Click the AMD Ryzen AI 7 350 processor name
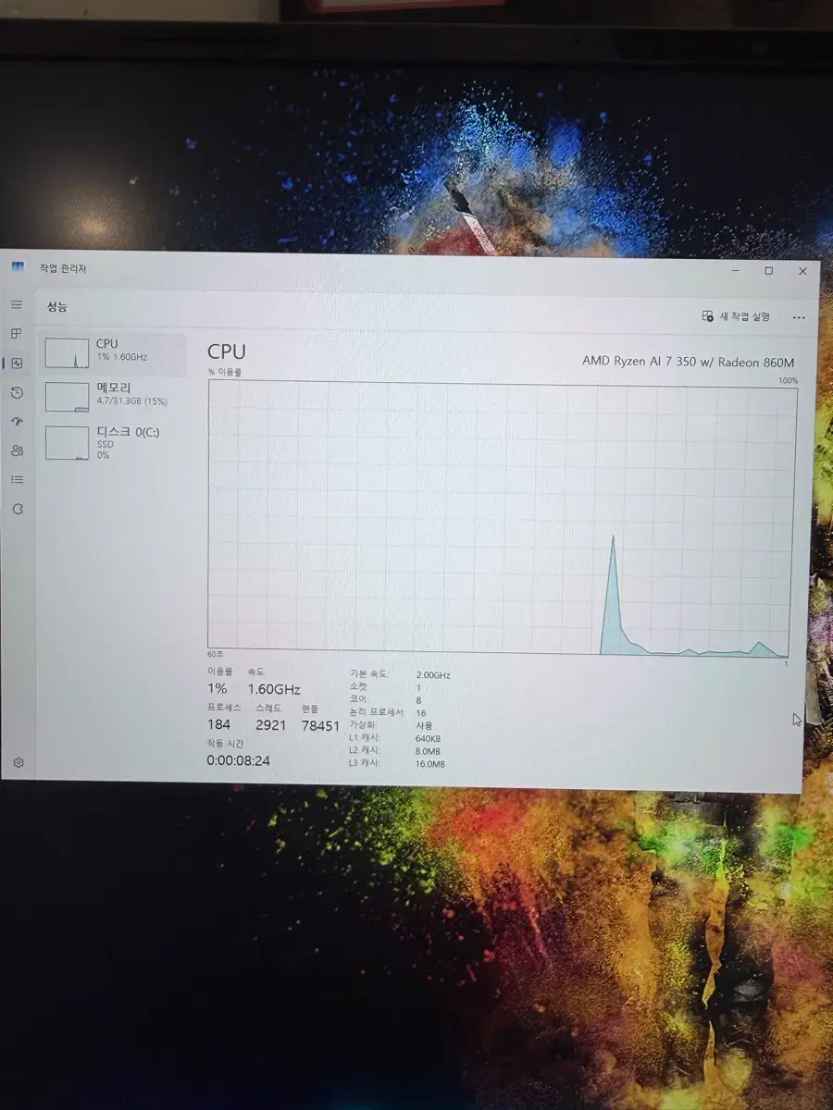 (688, 362)
